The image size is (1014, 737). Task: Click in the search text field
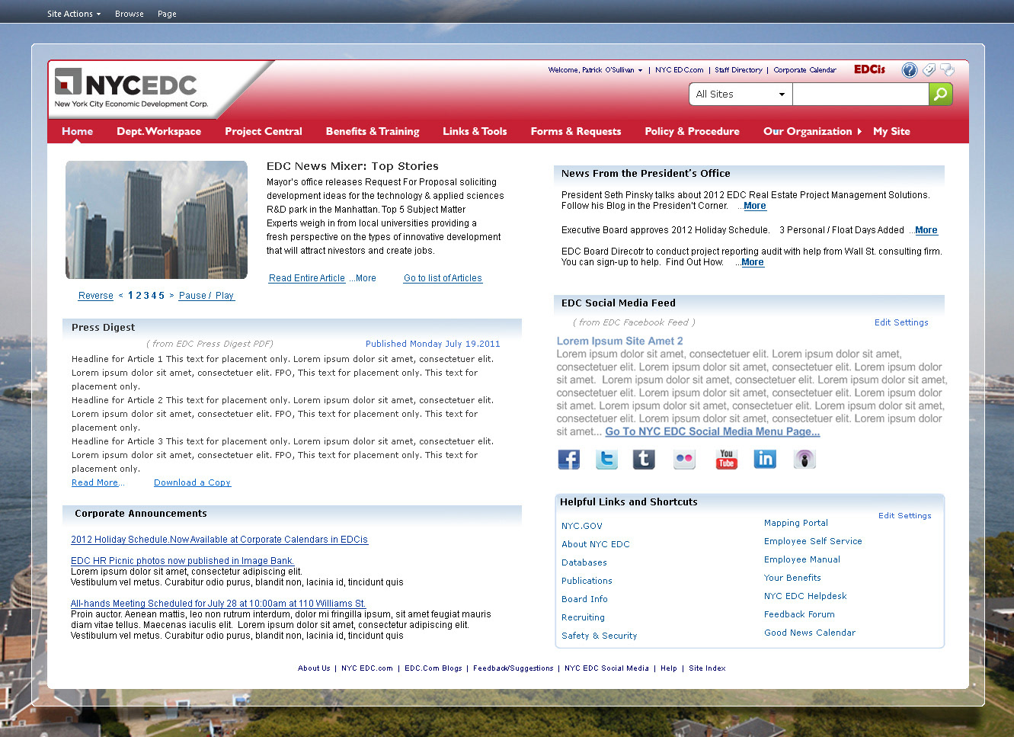click(861, 95)
